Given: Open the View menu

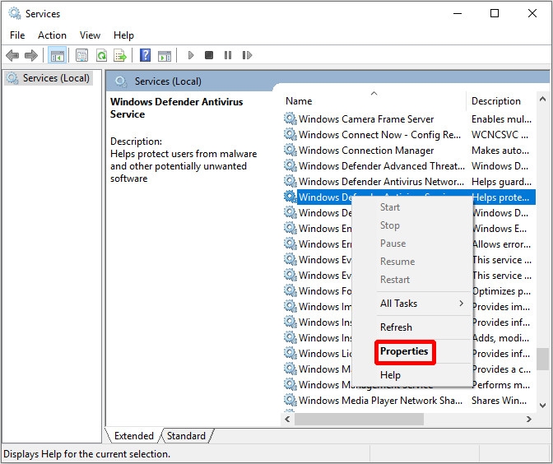Looking at the screenshot, I should click(x=90, y=35).
